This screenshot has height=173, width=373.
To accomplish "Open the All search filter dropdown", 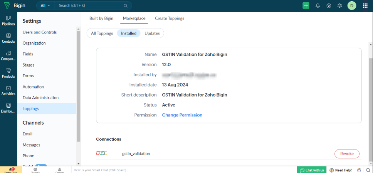I will pos(45,6).
